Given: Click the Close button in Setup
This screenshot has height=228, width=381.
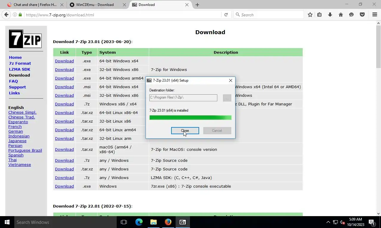Looking at the screenshot, I should tap(185, 131).
